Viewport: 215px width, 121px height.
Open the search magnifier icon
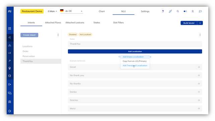[177, 11]
